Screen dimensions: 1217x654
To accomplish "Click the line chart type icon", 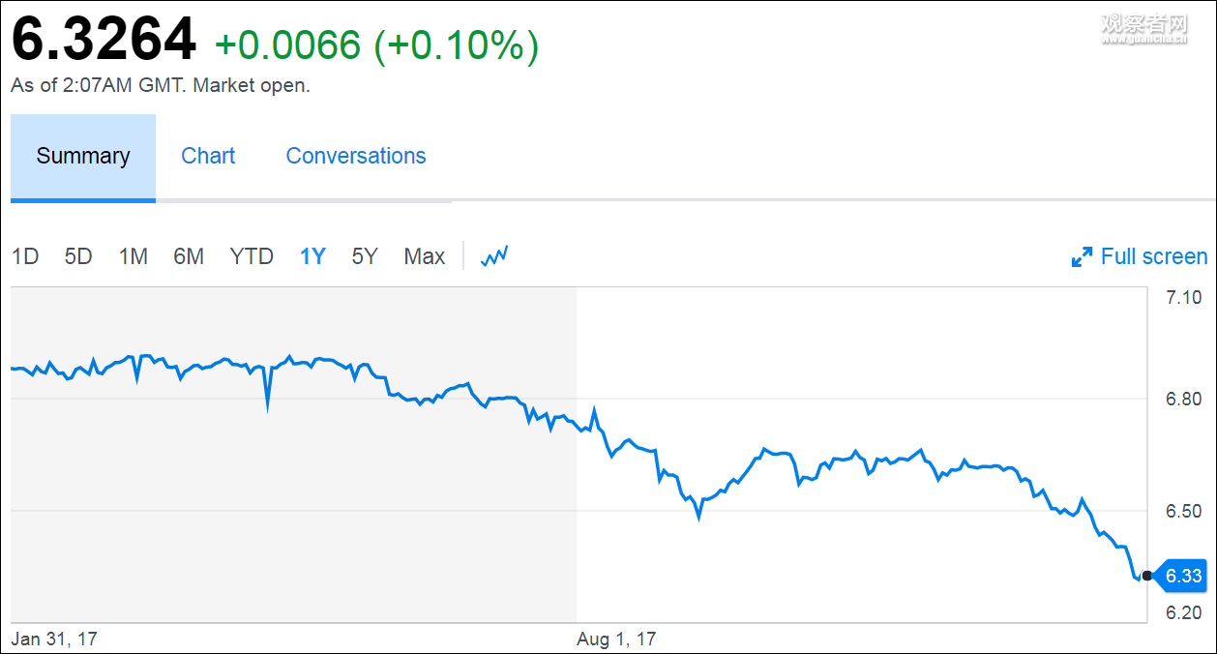I will point(494,256).
